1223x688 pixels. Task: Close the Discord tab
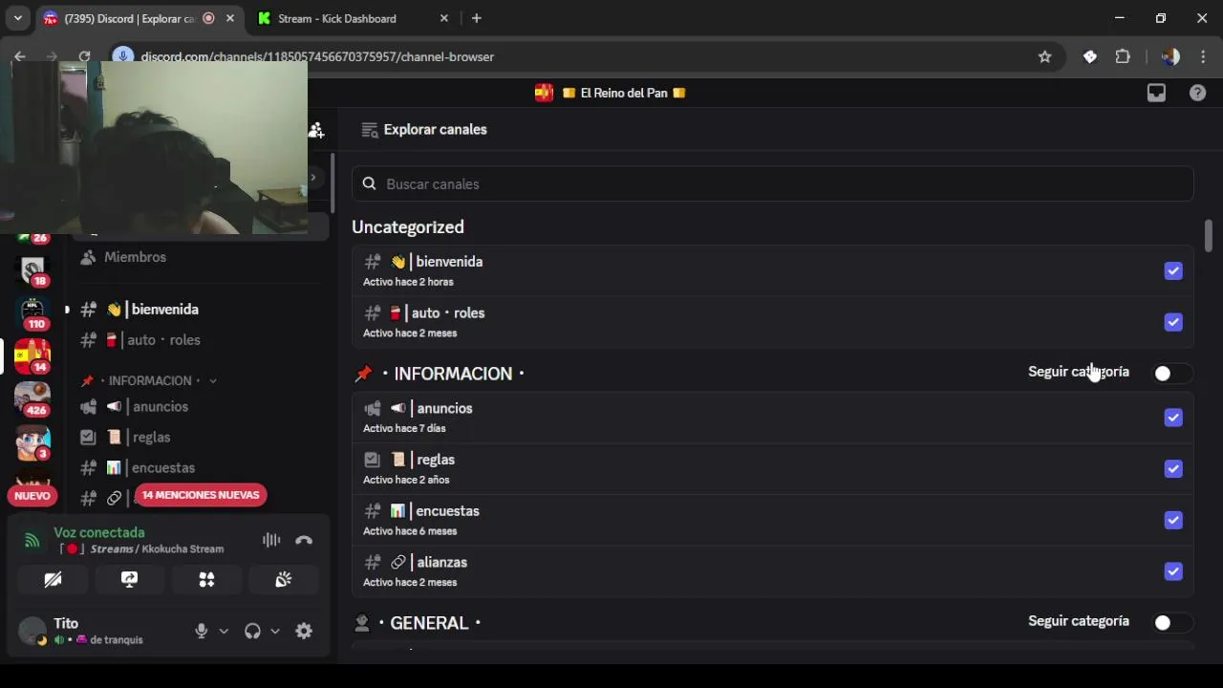coord(229,18)
